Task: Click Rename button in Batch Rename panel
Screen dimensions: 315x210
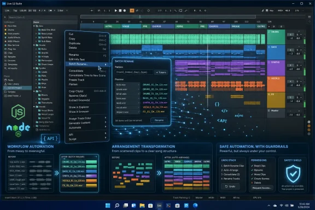Action: (x=159, y=120)
